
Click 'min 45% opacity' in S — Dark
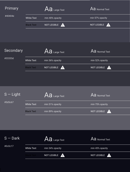coord(99,148)
